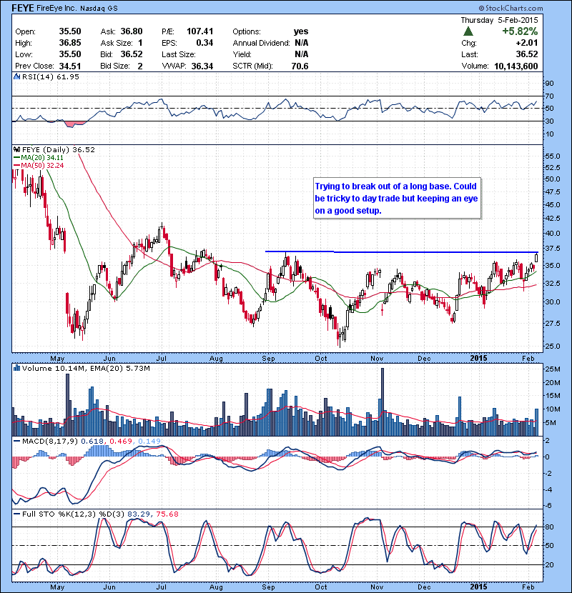Open the StockCharts.com copyright link
Screen dimensions: 572x593
[511, 8]
